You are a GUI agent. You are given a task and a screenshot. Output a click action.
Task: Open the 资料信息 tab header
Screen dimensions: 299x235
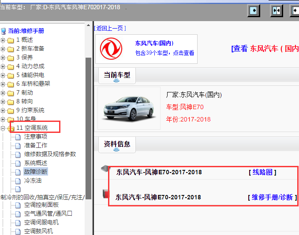tap(117, 145)
